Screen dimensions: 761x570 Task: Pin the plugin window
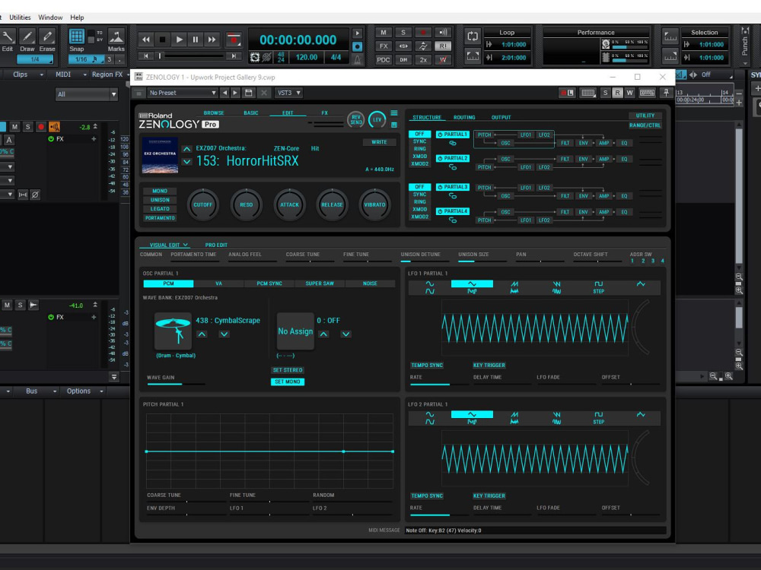tap(667, 92)
